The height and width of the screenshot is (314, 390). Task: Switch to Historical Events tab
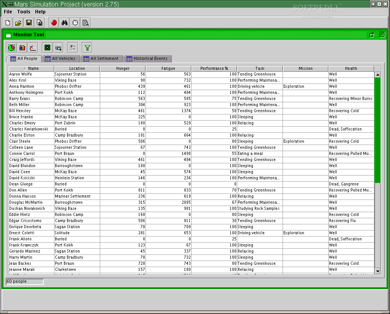[x=147, y=58]
